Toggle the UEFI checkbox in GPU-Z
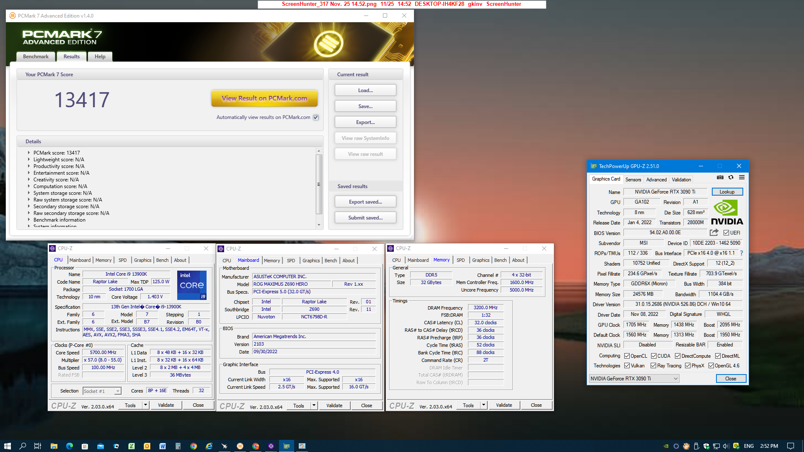 tap(726, 232)
